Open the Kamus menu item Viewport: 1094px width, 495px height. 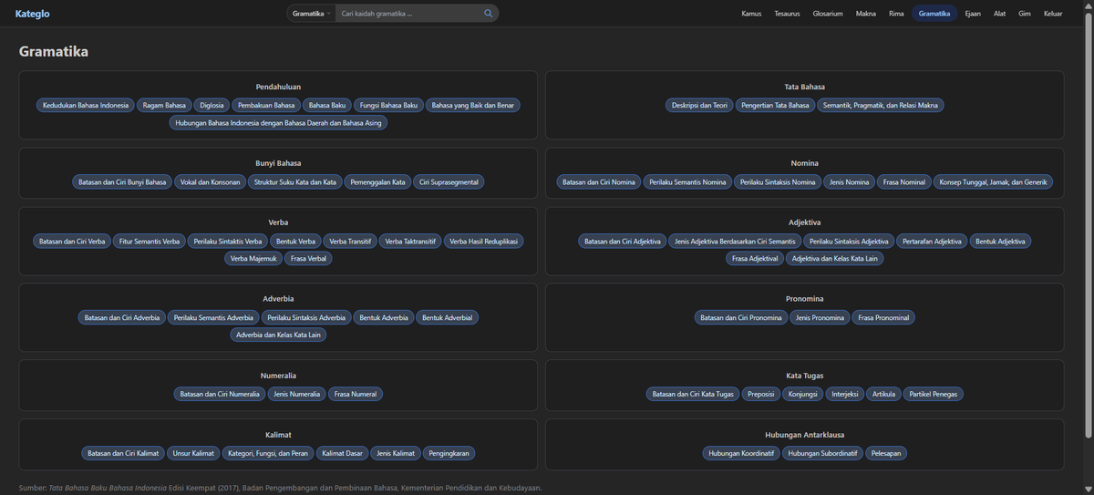coord(751,14)
